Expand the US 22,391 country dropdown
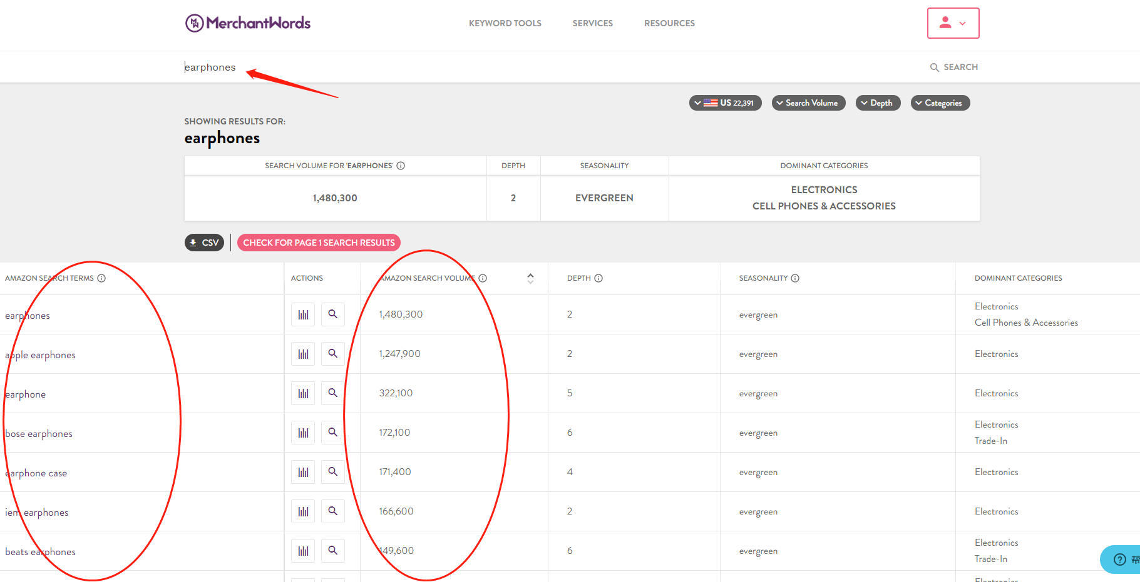1140x582 pixels. point(725,103)
